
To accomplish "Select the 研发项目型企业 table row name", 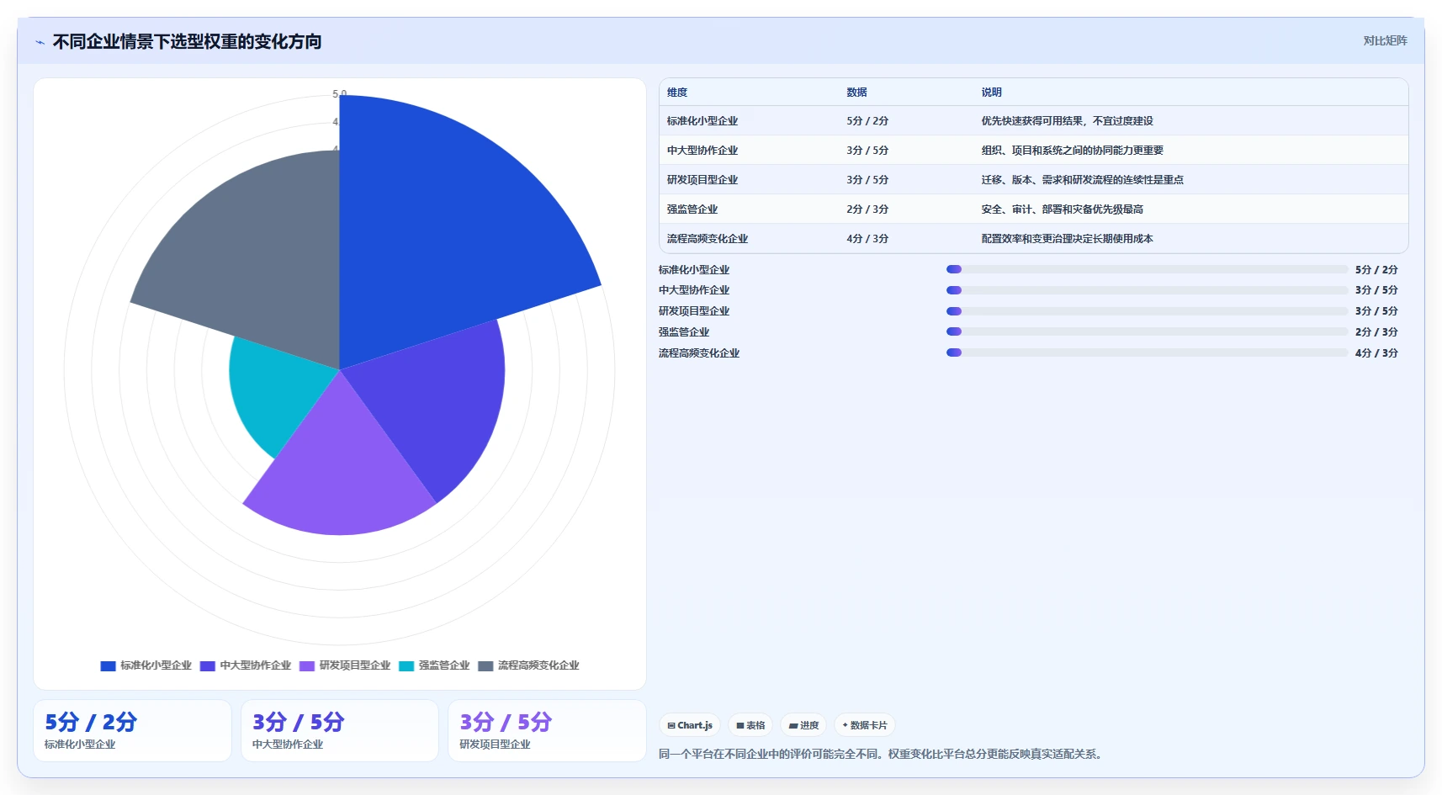I will [702, 180].
